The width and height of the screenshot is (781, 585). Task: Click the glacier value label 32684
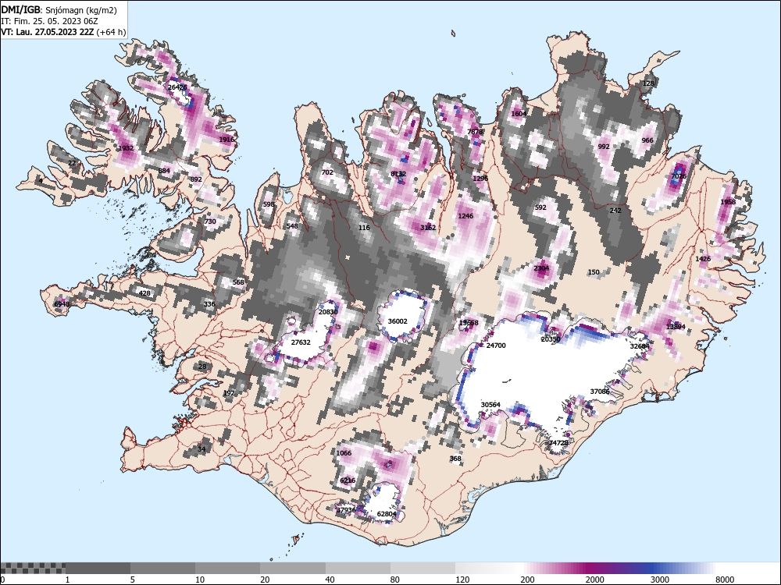click(640, 346)
